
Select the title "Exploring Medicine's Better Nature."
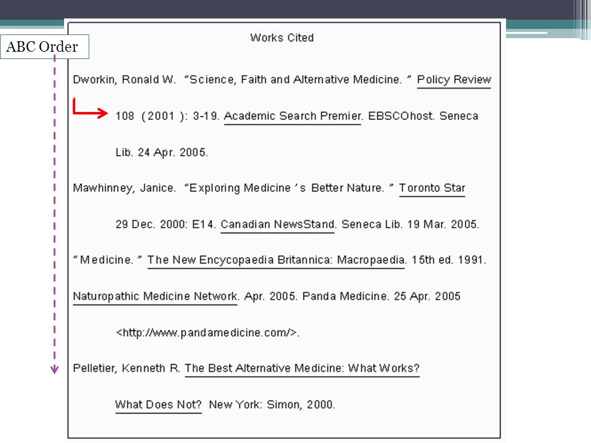point(289,188)
